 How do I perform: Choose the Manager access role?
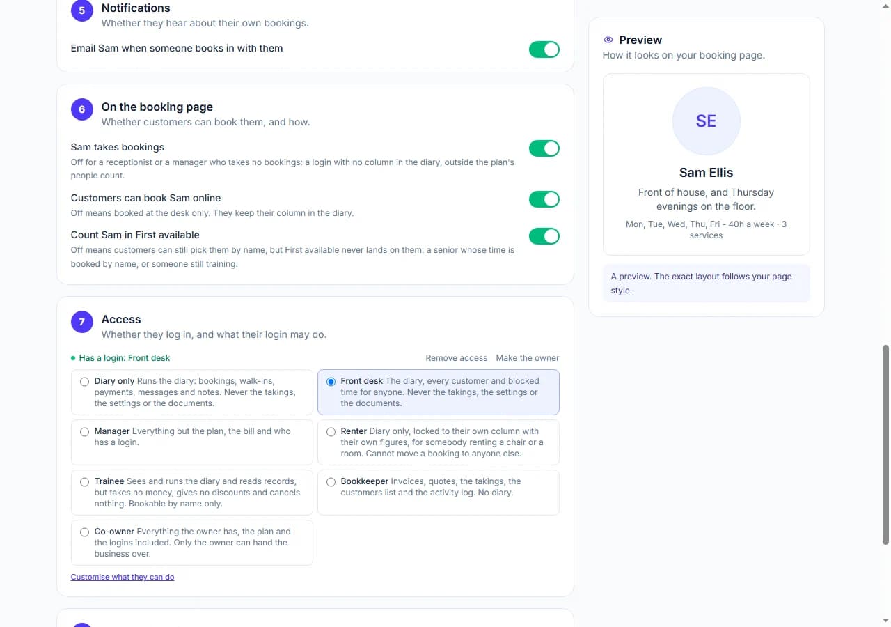[192, 442]
